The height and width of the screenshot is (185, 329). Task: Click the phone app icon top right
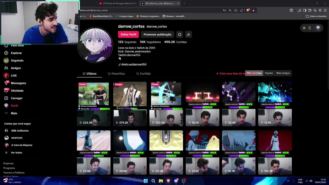click(309, 28)
